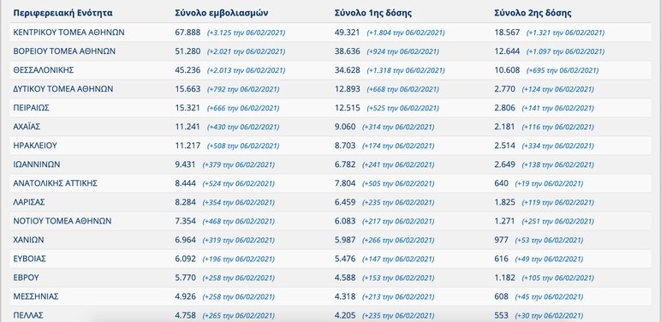661x322 pixels.
Task: Click the total vaccinations value 67.888
Action: point(188,33)
